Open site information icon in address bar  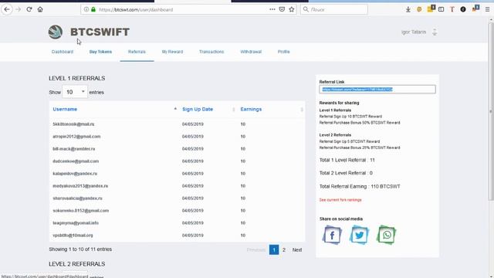86,9
